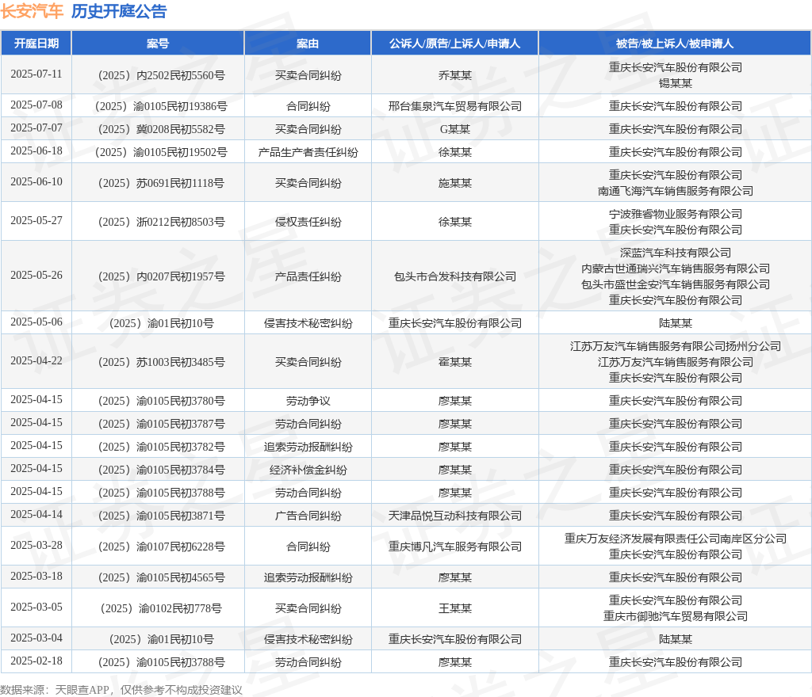The image size is (812, 697).
Task: Click the date 2025-05-27
Action: click(x=36, y=220)
